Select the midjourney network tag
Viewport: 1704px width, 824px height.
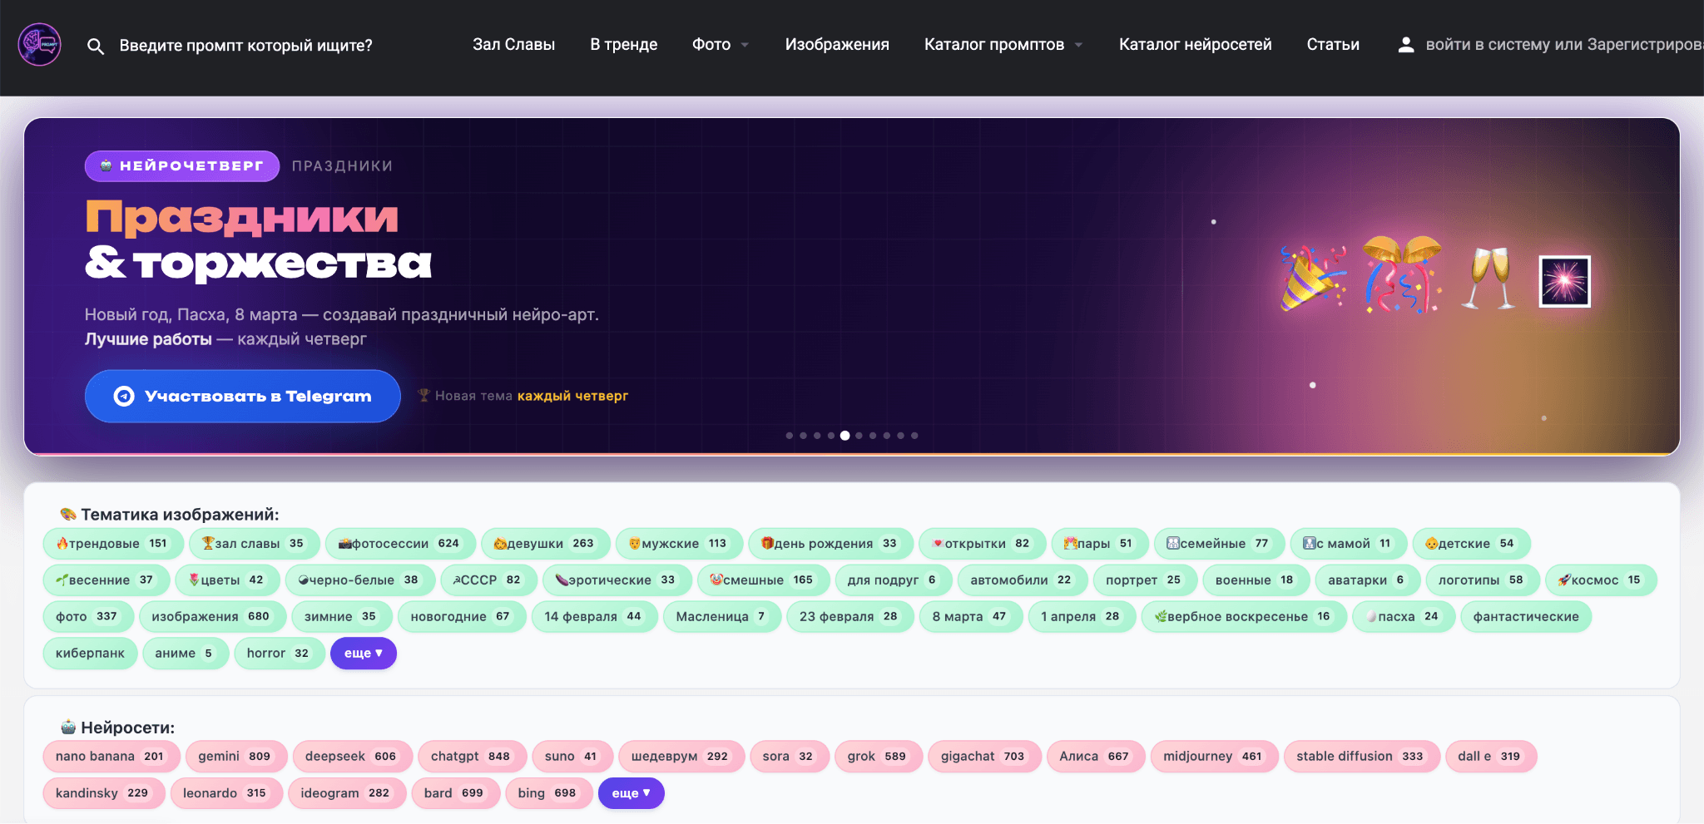[x=1212, y=757]
